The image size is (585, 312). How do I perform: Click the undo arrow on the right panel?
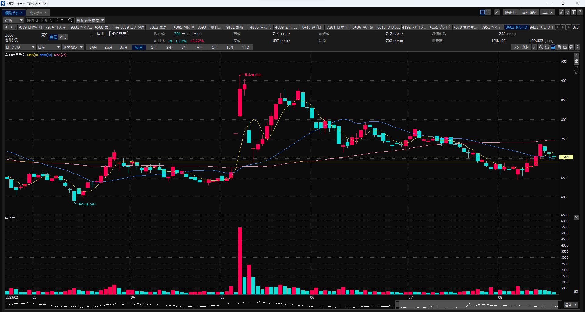point(576,67)
